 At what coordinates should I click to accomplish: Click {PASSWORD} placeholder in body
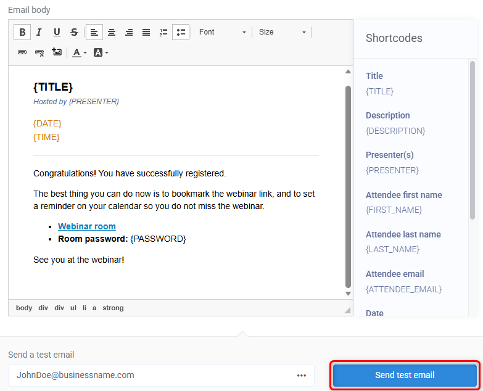(x=159, y=239)
